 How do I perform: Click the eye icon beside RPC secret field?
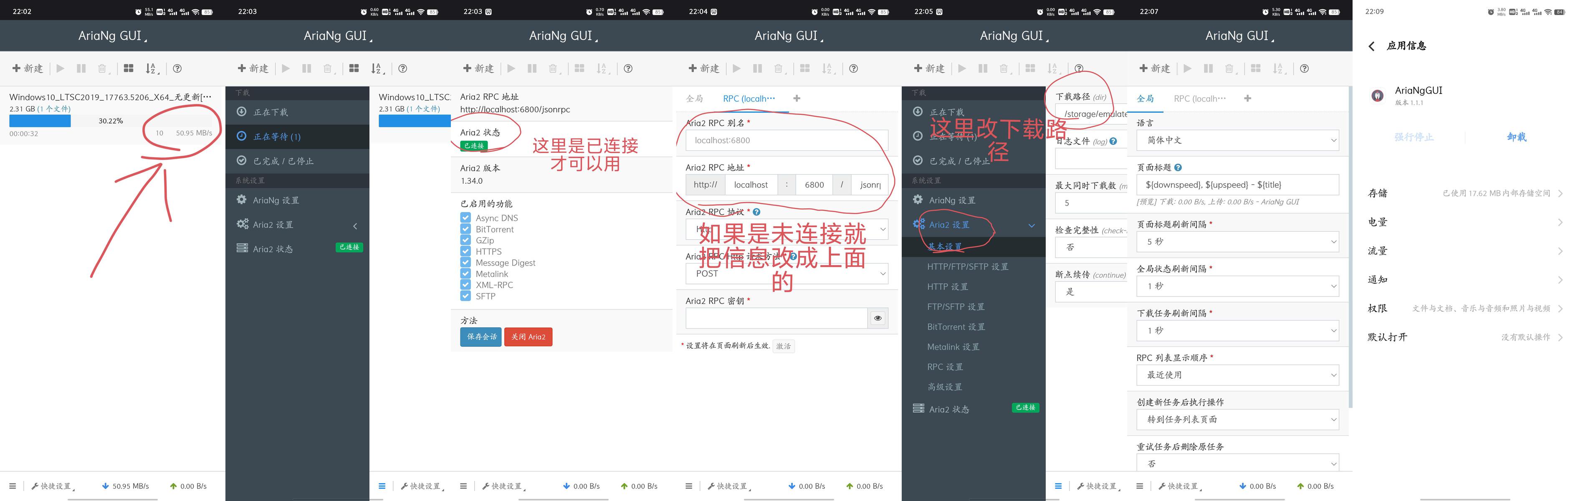point(878,319)
